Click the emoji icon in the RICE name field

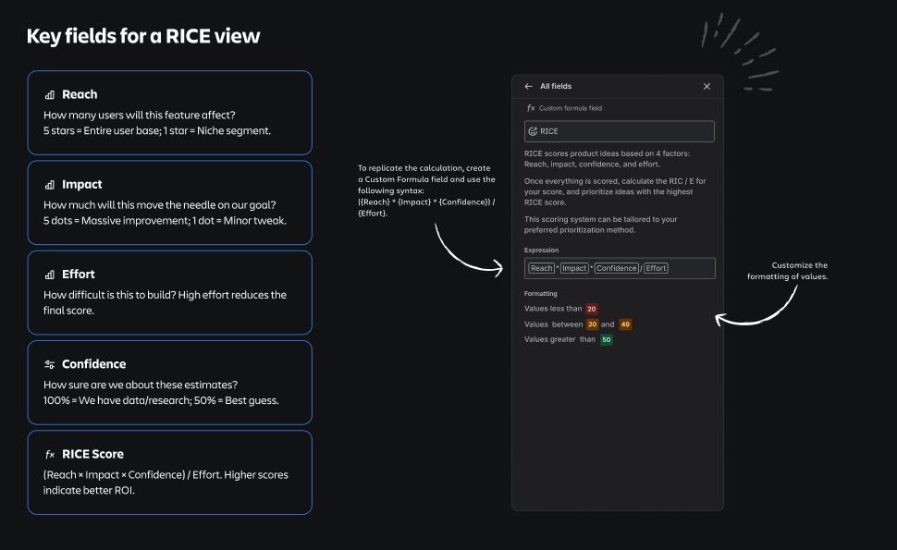pyautogui.click(x=533, y=131)
